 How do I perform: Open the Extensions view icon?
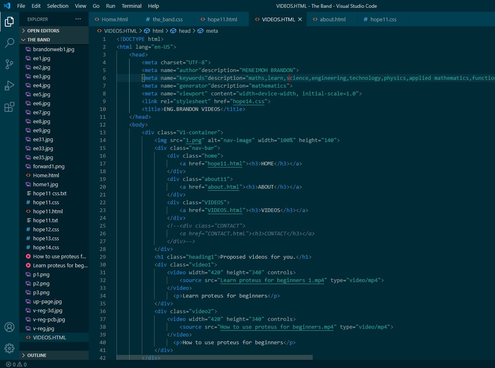9,107
